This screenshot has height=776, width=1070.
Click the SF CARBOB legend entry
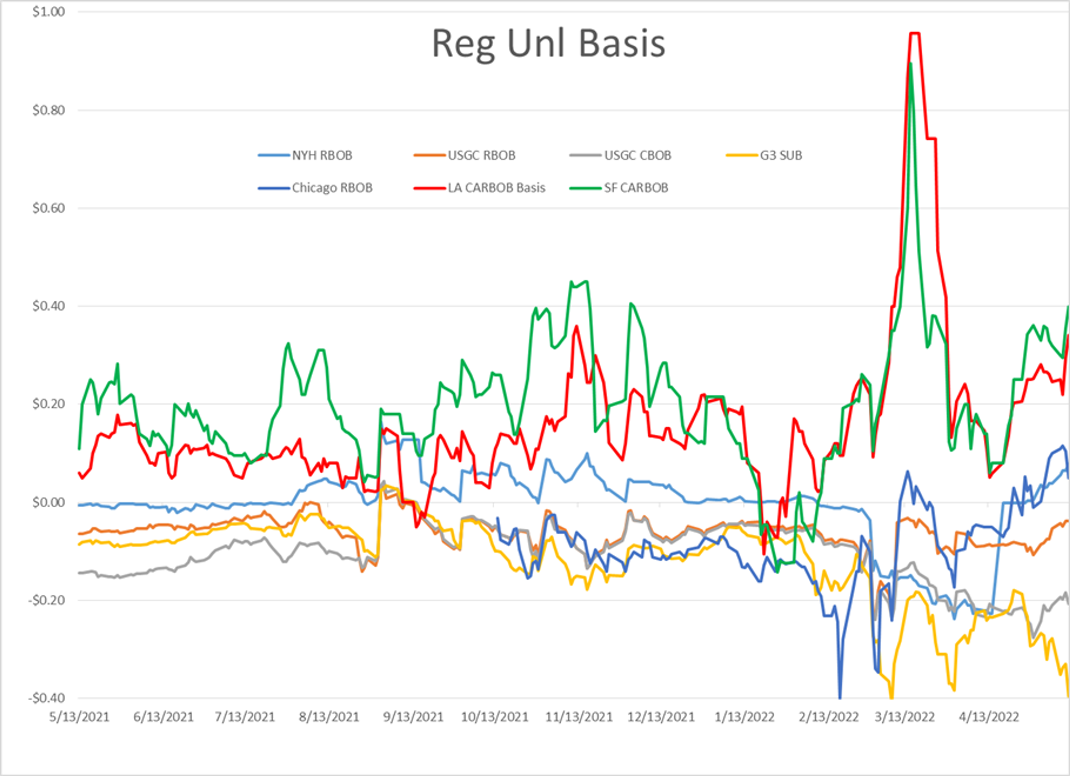tap(619, 188)
